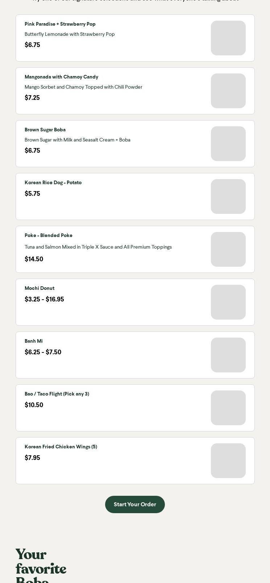This screenshot has height=583, width=270.
Task: Open the Banh Mi item title
Action: click(34, 341)
